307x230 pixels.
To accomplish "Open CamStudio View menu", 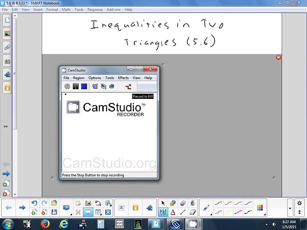I will click(137, 78).
